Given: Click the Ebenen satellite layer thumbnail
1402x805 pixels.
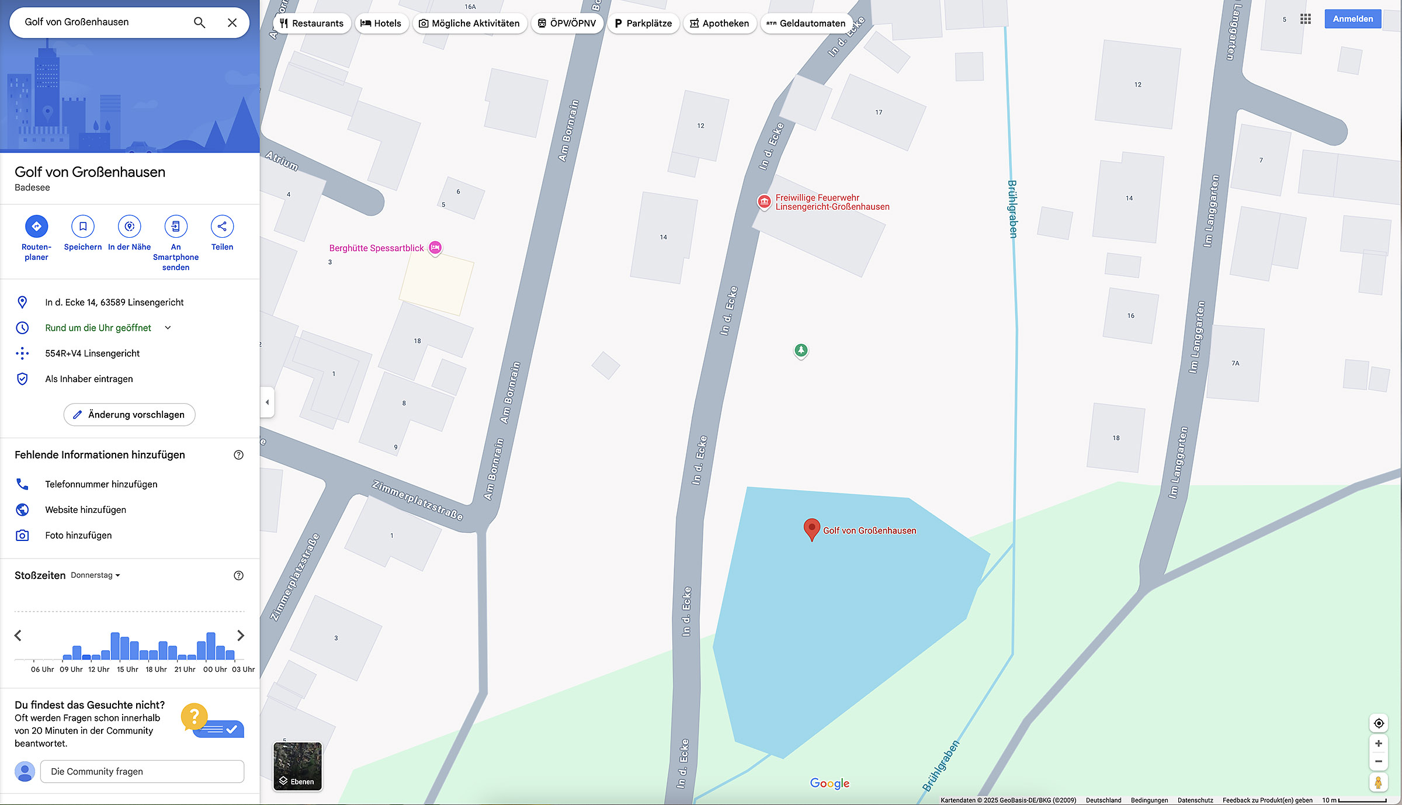Looking at the screenshot, I should coord(297,766).
